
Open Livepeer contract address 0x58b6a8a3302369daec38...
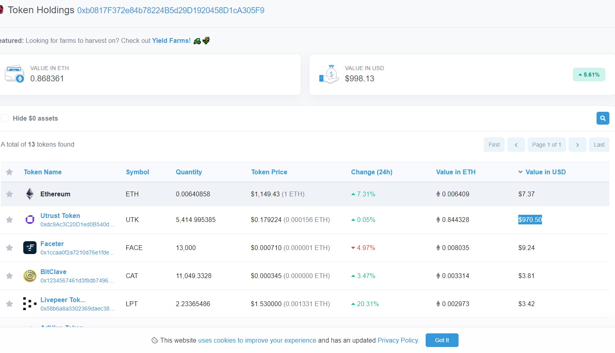click(x=77, y=309)
